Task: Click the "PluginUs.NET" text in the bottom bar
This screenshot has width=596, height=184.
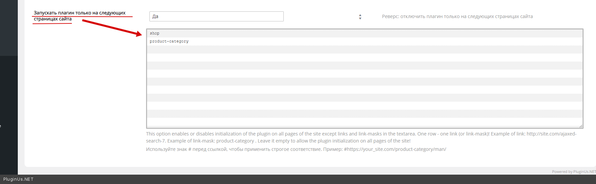Action: [18, 179]
